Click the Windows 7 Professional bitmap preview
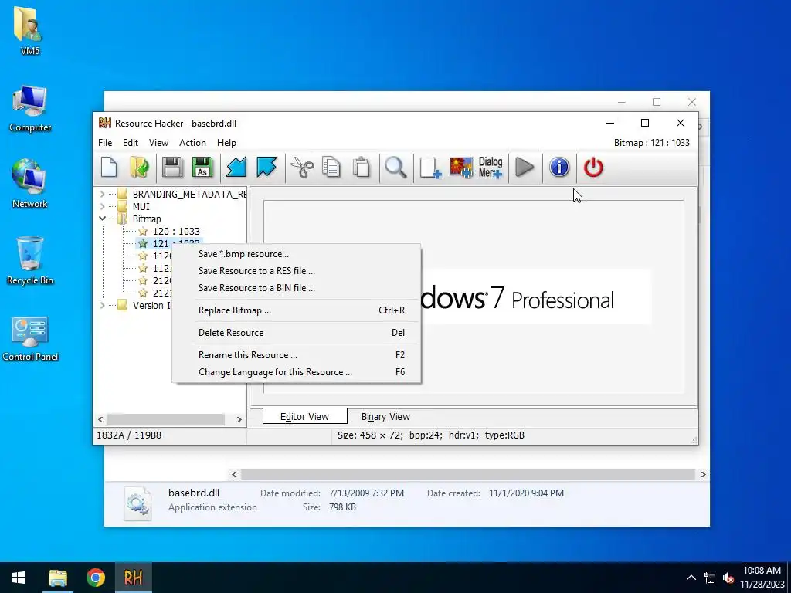Screen dimensions: 791x593 pyautogui.click(x=536, y=297)
